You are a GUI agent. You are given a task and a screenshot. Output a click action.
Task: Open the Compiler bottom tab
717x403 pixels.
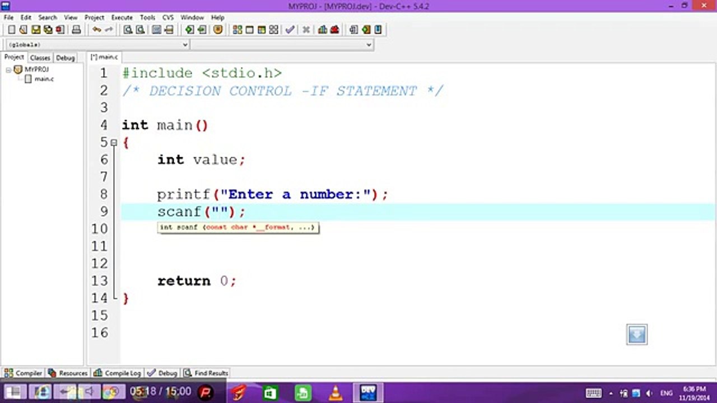(x=24, y=373)
